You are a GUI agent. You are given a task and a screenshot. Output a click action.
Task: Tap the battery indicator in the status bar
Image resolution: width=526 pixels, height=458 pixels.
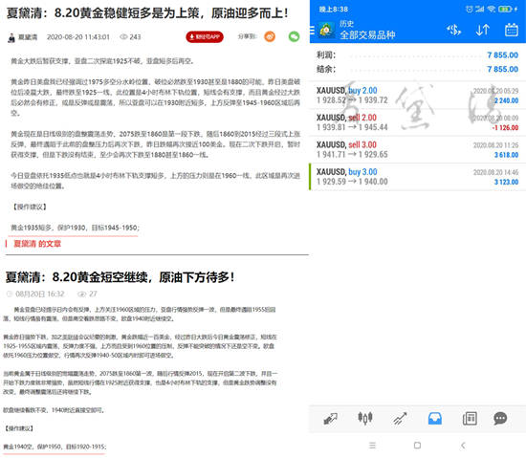[x=505, y=9]
